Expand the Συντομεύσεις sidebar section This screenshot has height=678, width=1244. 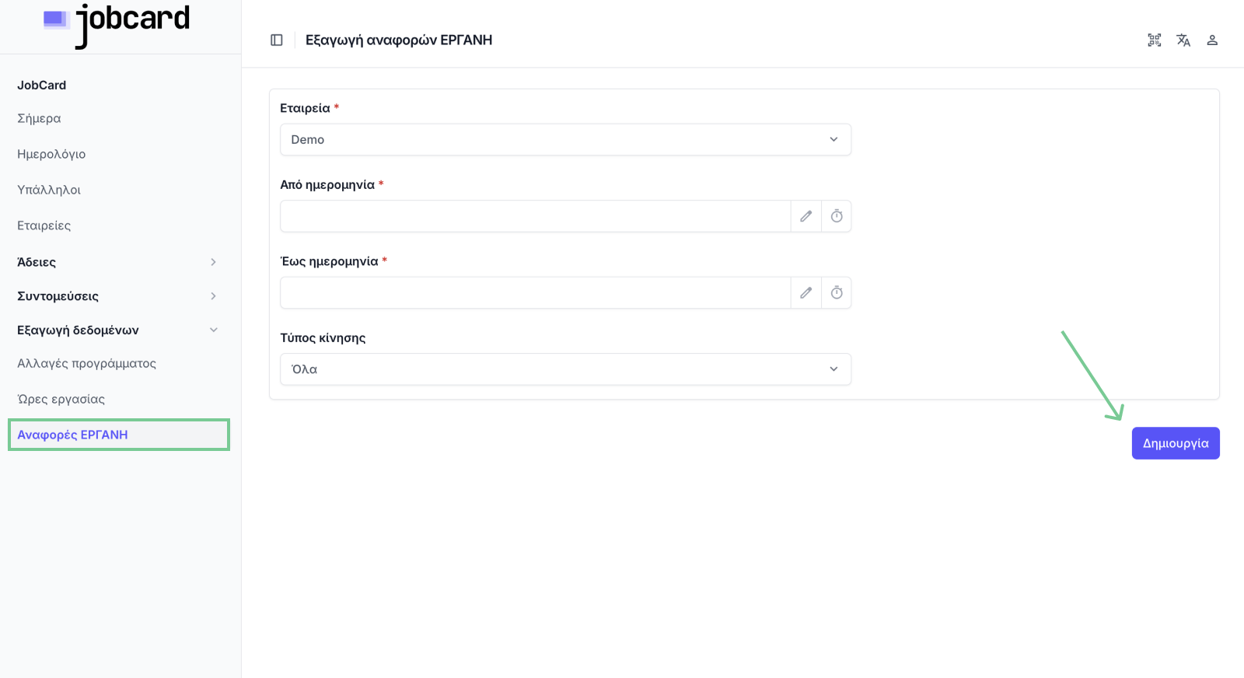[117, 296]
